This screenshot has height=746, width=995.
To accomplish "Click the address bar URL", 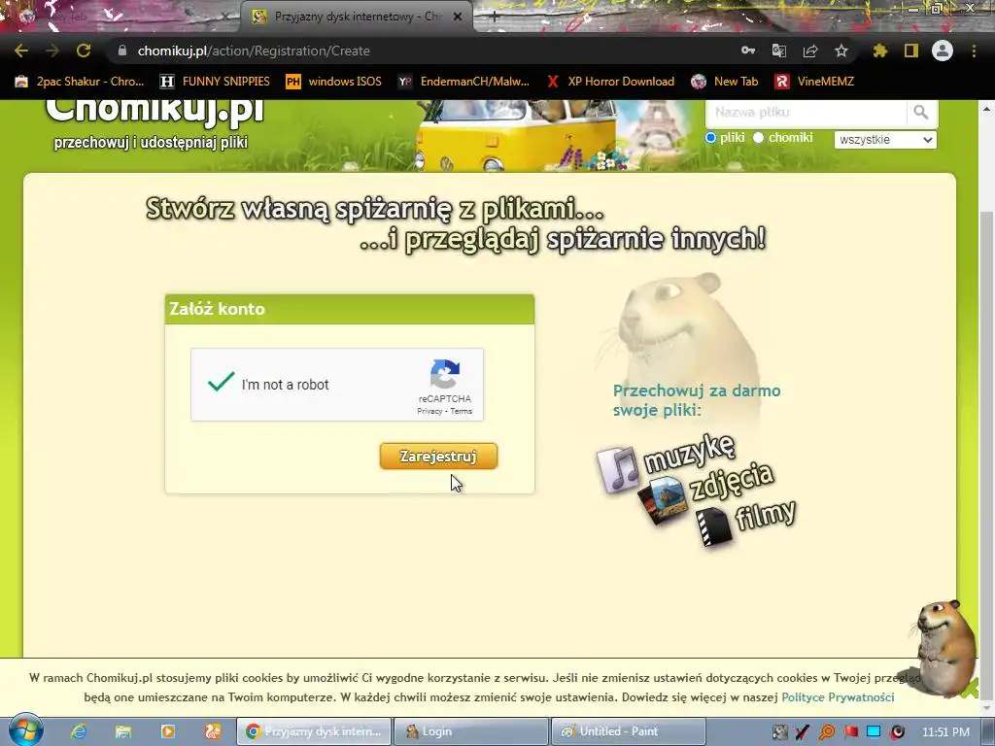I will pos(254,51).
